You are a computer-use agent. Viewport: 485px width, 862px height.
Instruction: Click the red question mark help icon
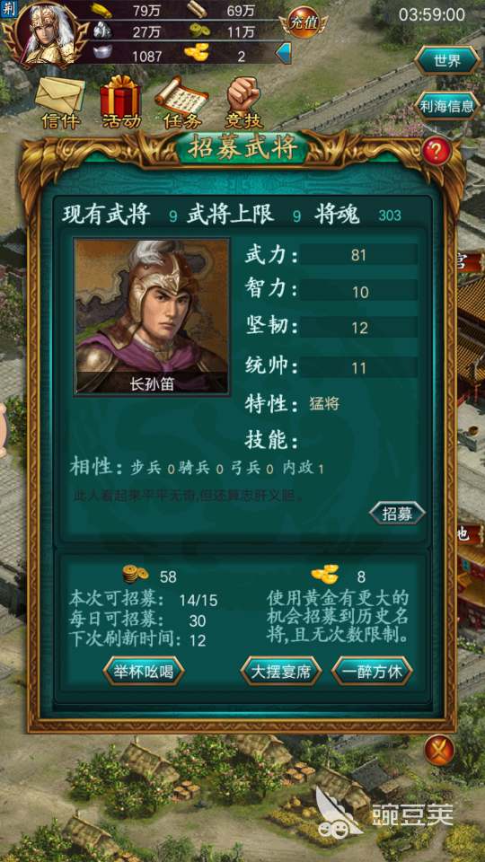[436, 151]
